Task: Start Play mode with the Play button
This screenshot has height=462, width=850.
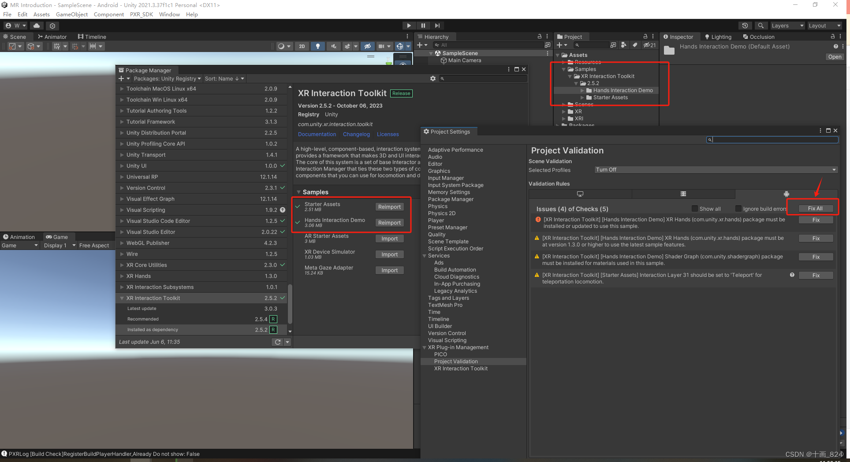Action: [409, 26]
